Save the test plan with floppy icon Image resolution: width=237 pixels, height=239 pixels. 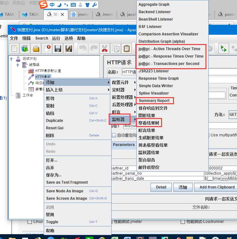58,49
